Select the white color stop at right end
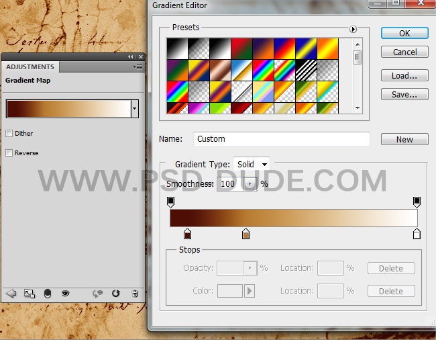Image resolution: width=436 pixels, height=340 pixels. click(x=417, y=234)
